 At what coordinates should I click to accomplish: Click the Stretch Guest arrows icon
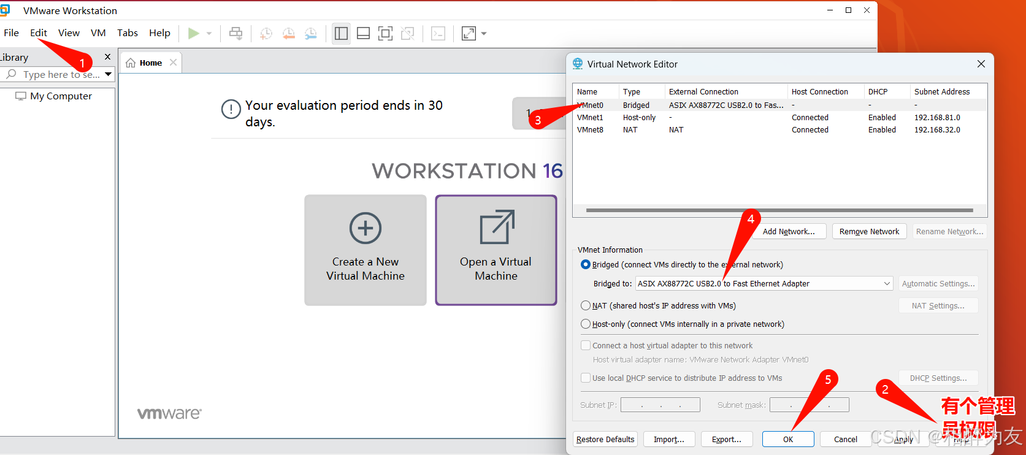tap(469, 33)
